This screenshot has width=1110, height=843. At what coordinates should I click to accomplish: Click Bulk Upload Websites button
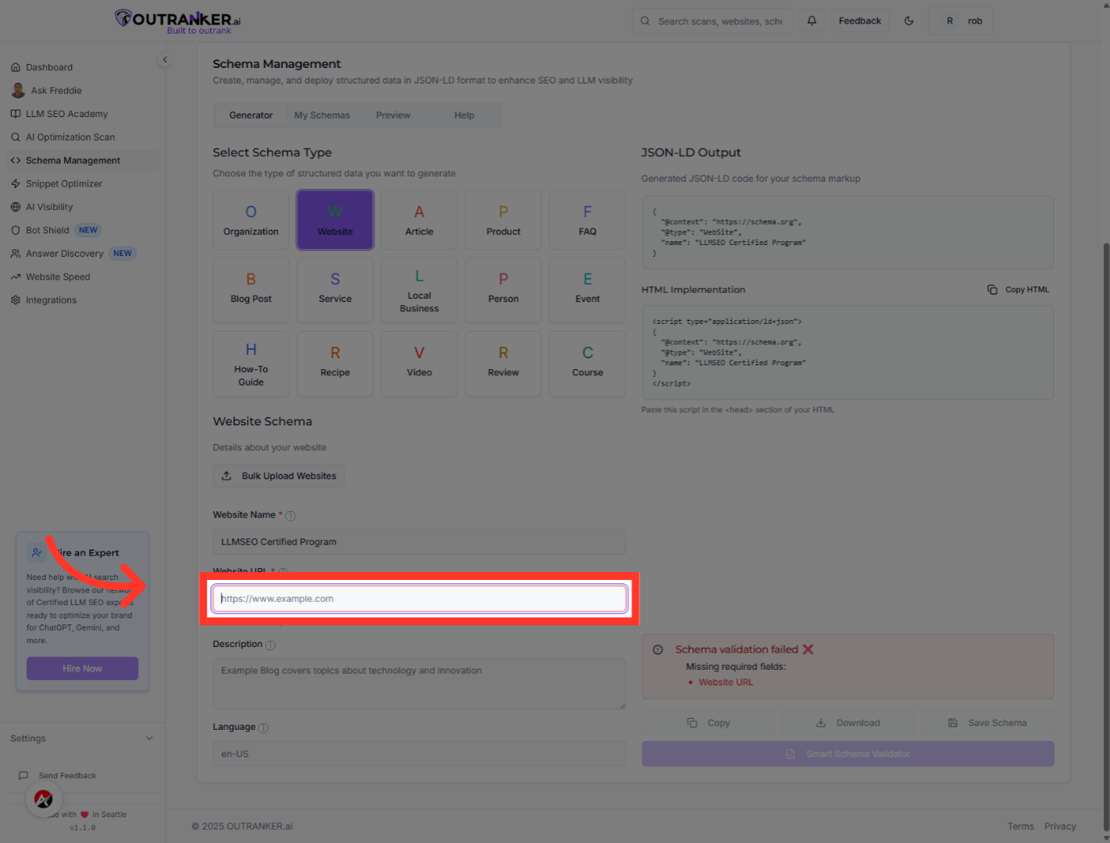pos(279,476)
